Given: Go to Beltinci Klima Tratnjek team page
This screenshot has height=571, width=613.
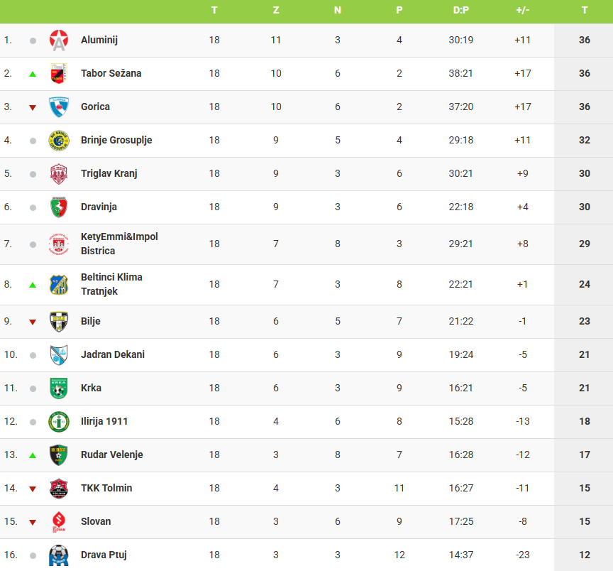Looking at the screenshot, I should click(x=111, y=284).
